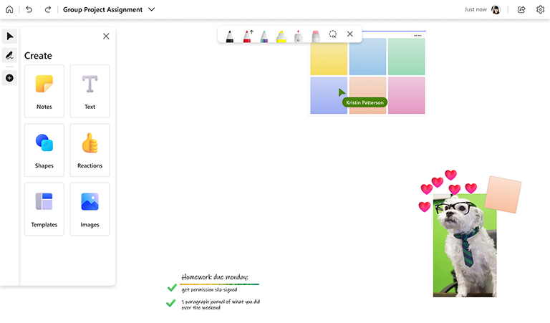Select the red pen tool
The image size is (550, 323).
(x=247, y=35)
